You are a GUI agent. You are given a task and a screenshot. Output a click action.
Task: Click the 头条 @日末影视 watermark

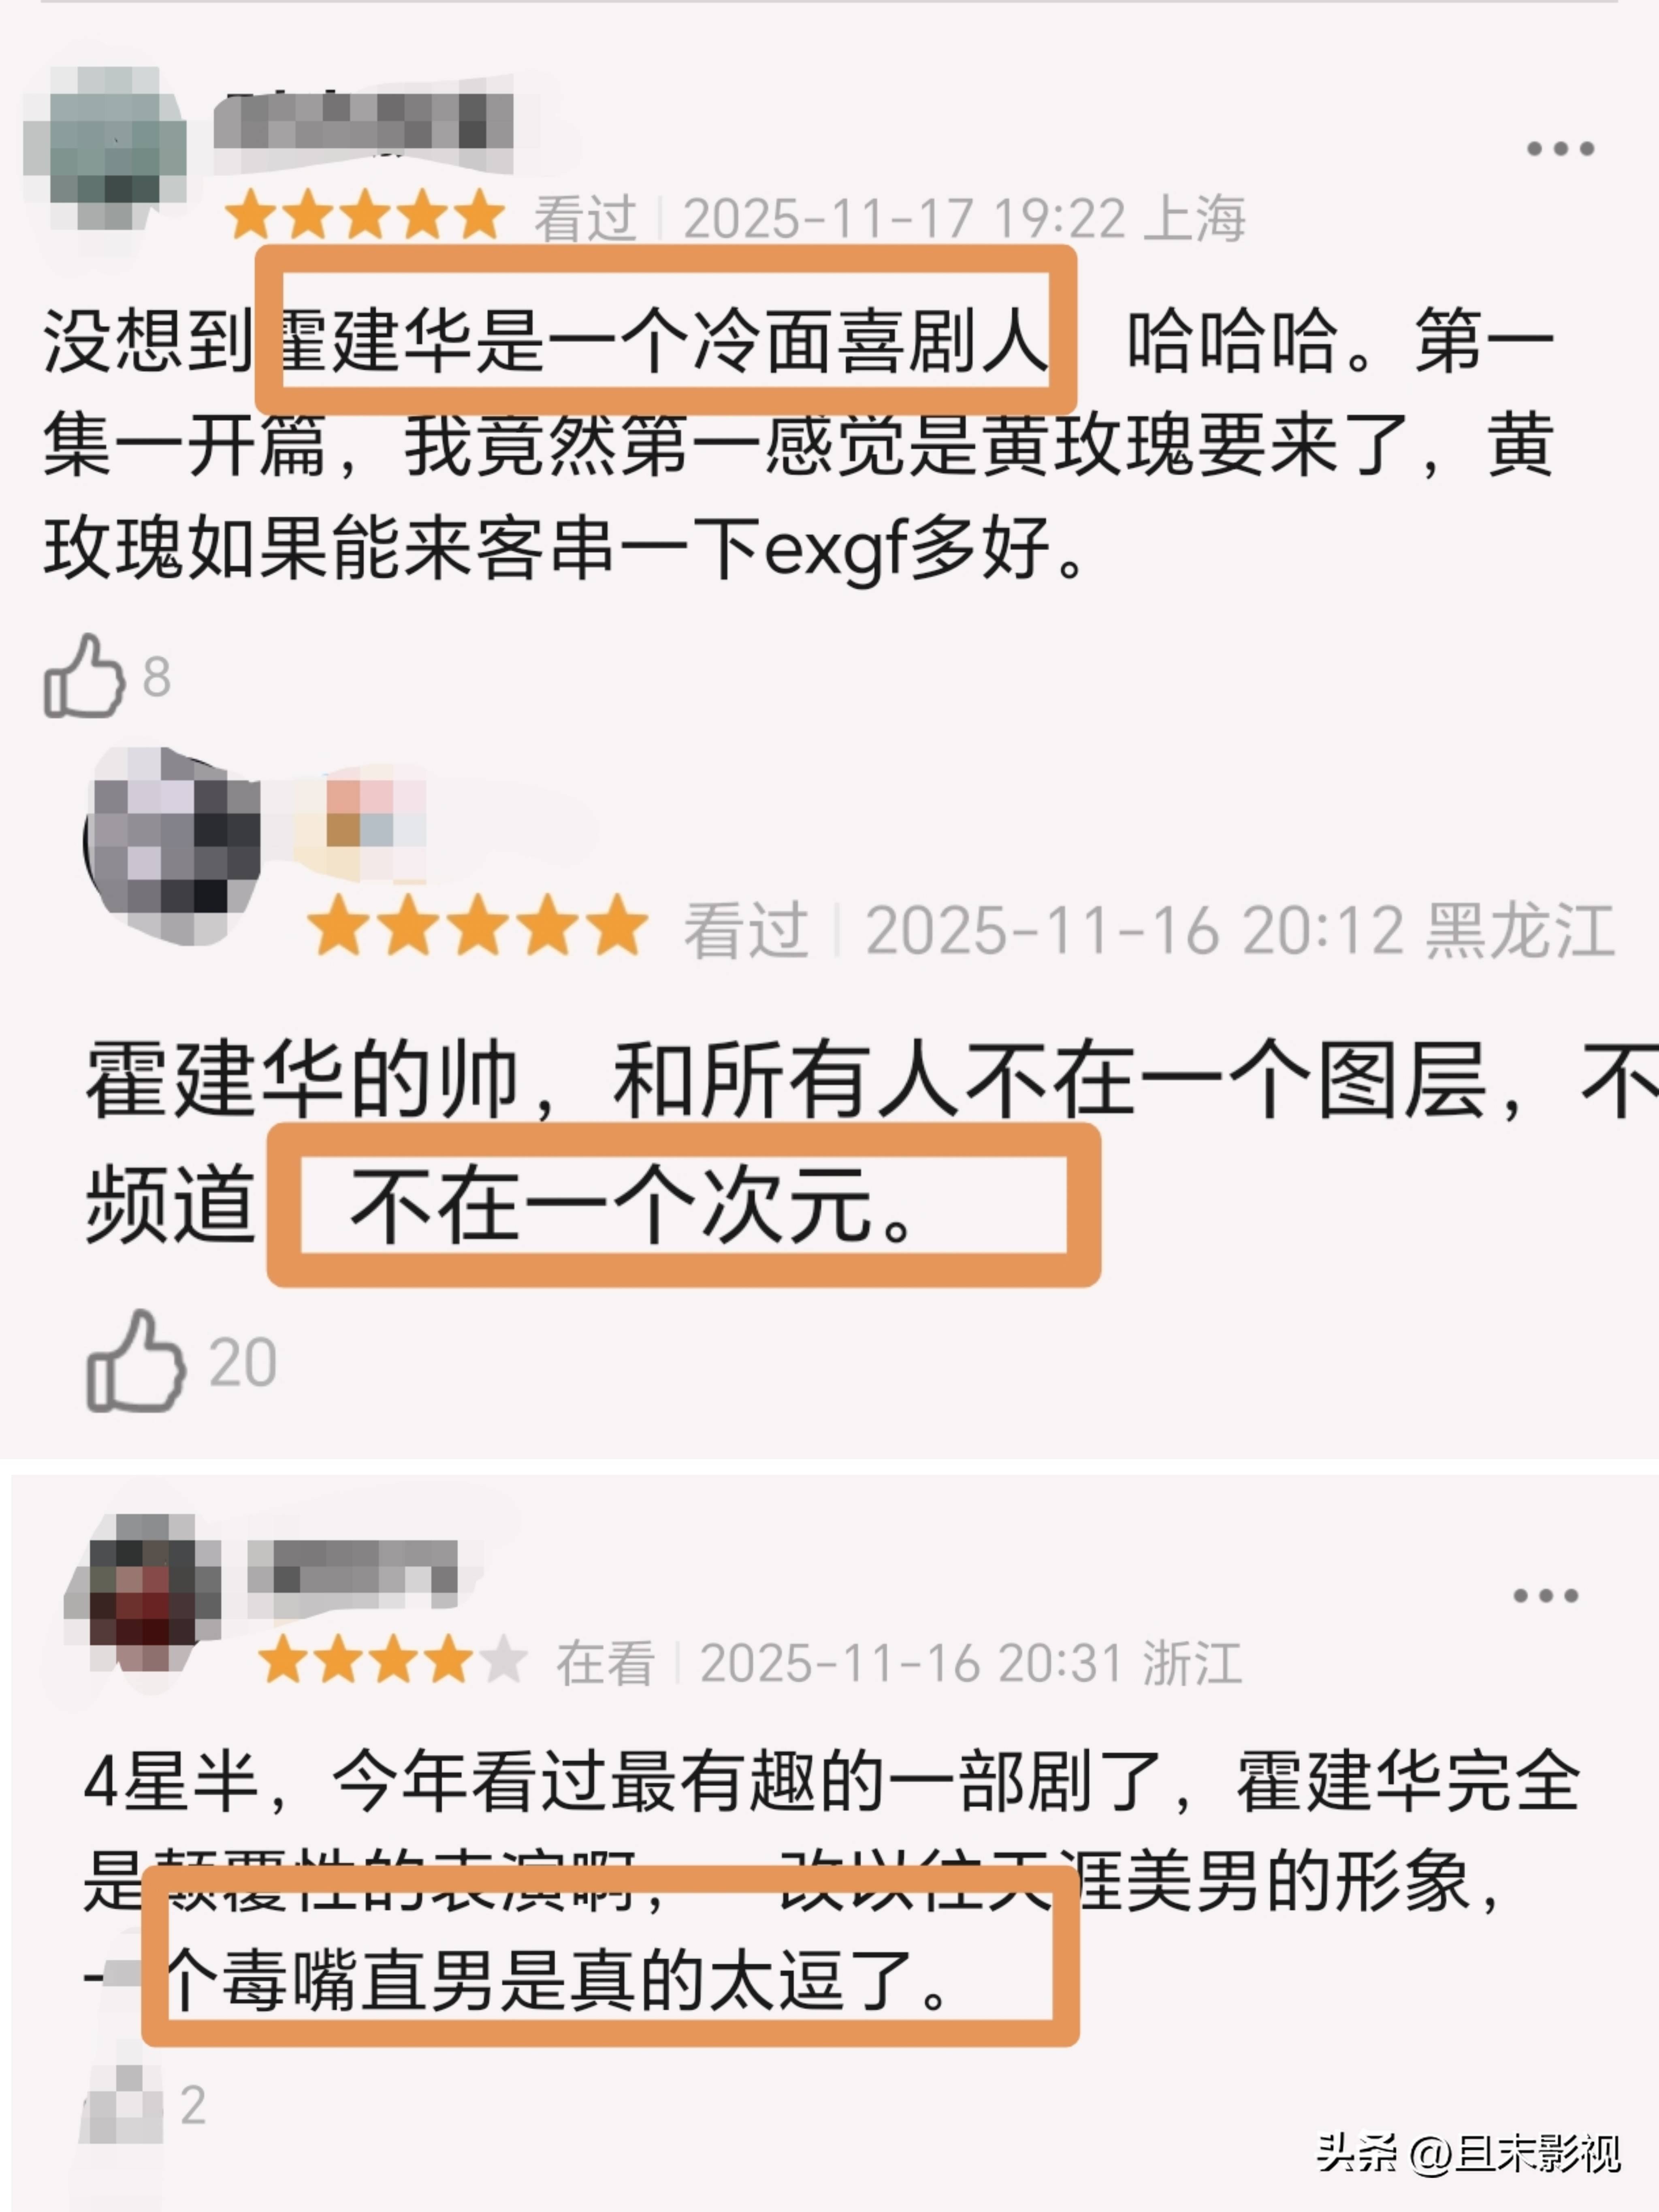[x=1468, y=2152]
